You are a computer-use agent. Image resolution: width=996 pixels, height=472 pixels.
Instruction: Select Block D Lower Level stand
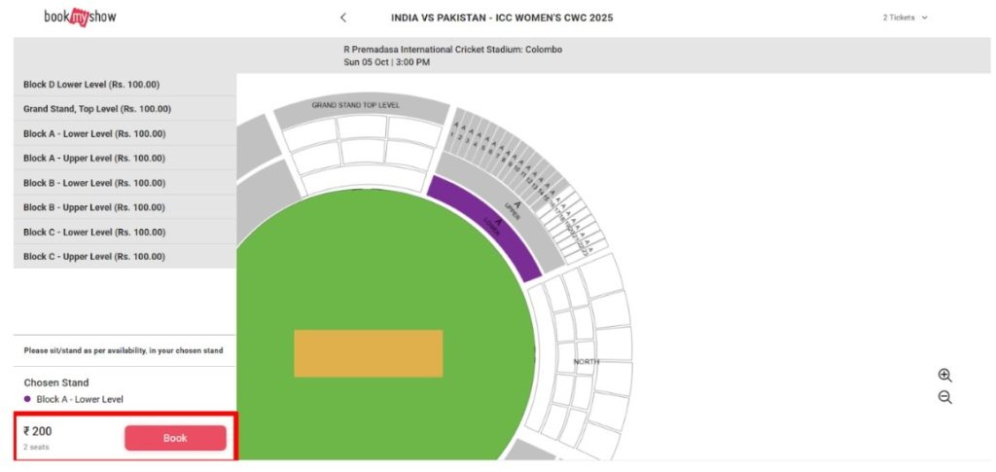click(x=125, y=85)
